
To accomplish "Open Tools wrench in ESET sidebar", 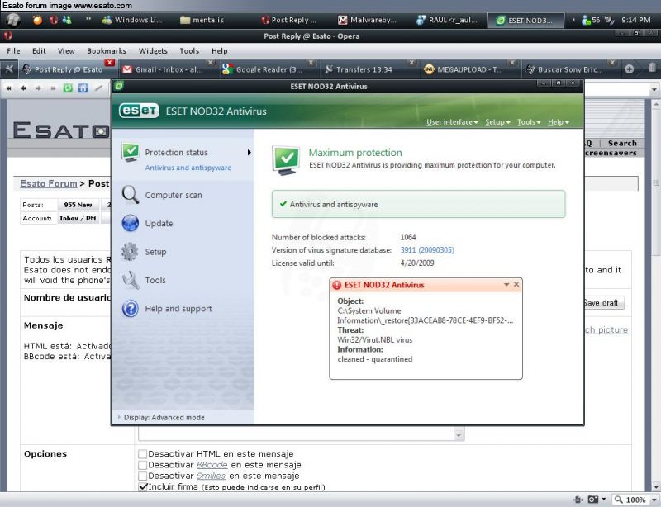I will tap(131, 280).
